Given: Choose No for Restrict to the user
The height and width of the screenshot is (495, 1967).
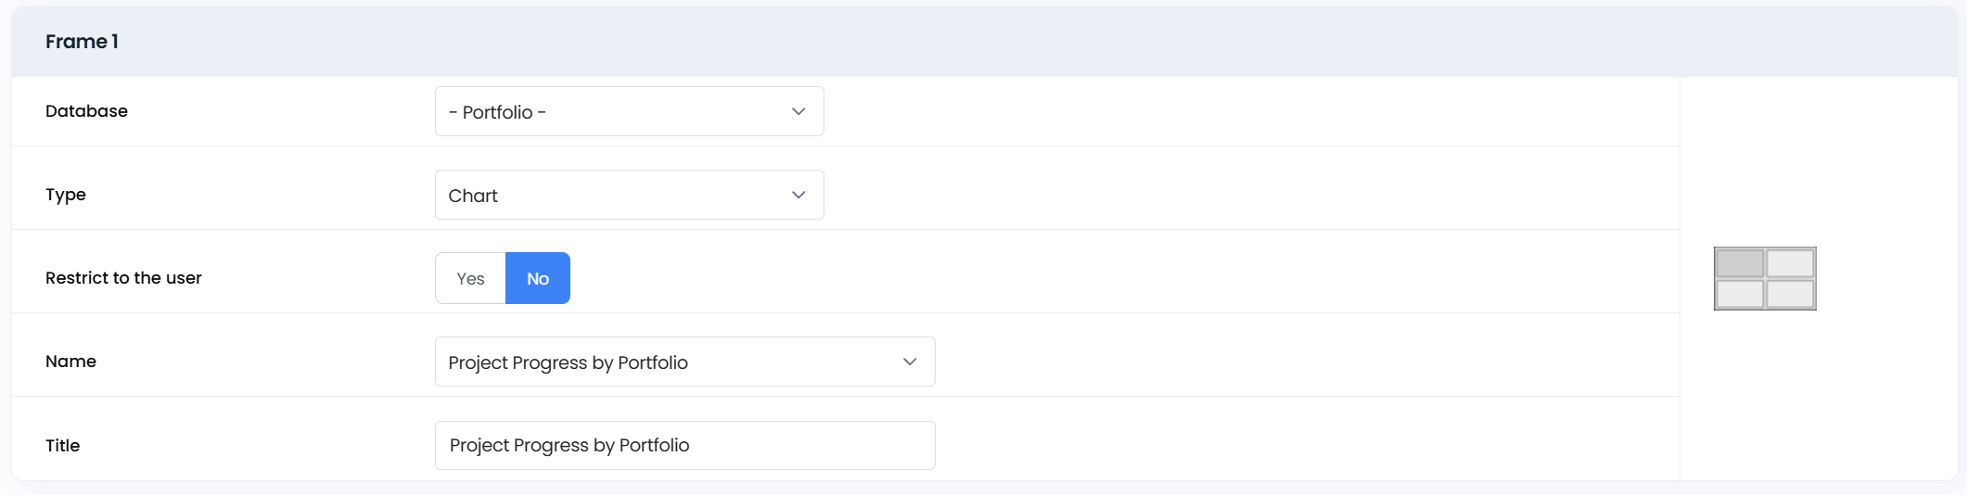Looking at the screenshot, I should (x=538, y=278).
